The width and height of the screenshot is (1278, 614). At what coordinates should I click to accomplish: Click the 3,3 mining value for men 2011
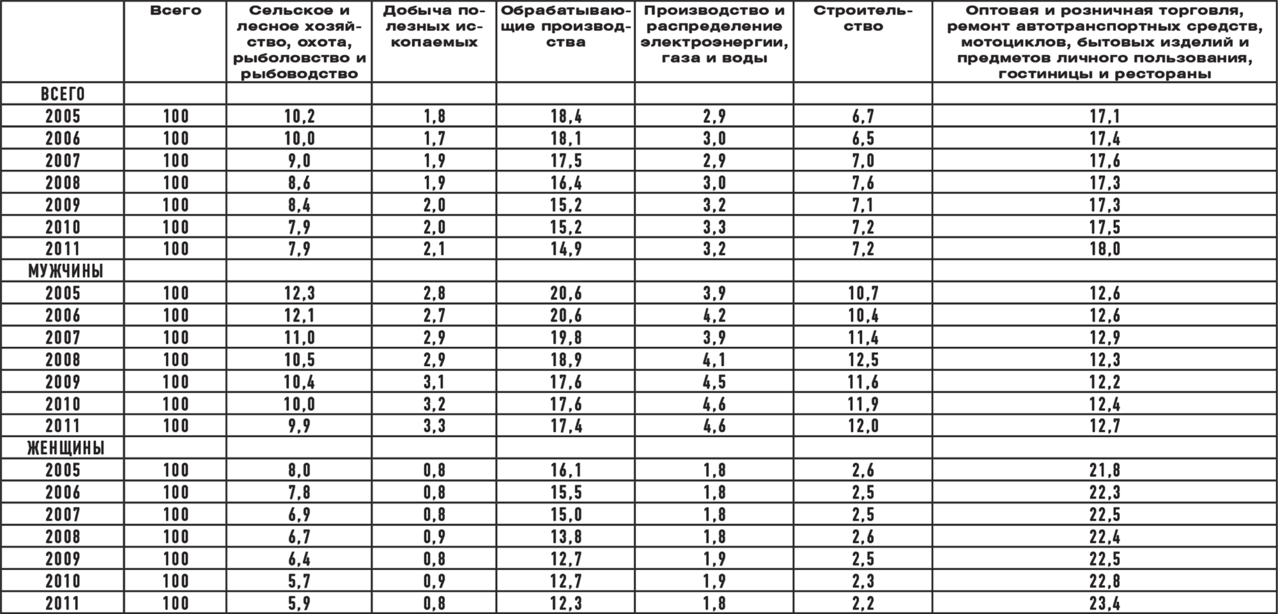coord(434,426)
